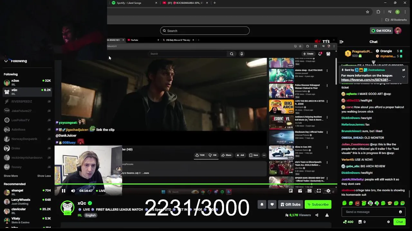Open offline channel LosPollosTV
Image resolution: width=412 pixels, height=231 pixels.
(x=27, y=120)
